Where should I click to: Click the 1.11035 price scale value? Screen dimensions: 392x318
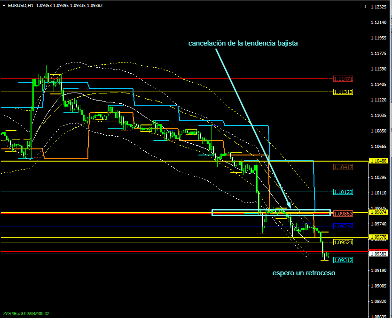(x=378, y=116)
